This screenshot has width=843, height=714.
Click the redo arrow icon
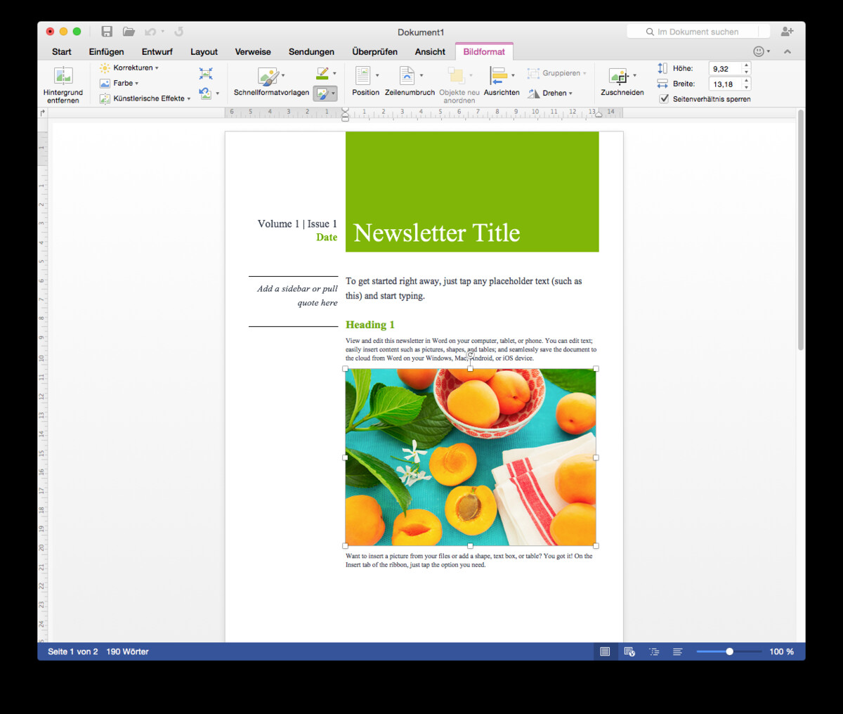pos(179,32)
